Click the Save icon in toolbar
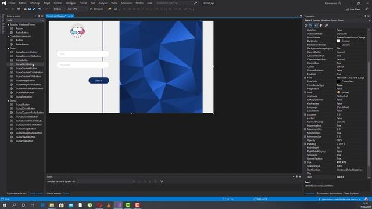The image size is (372, 209). (30, 9)
